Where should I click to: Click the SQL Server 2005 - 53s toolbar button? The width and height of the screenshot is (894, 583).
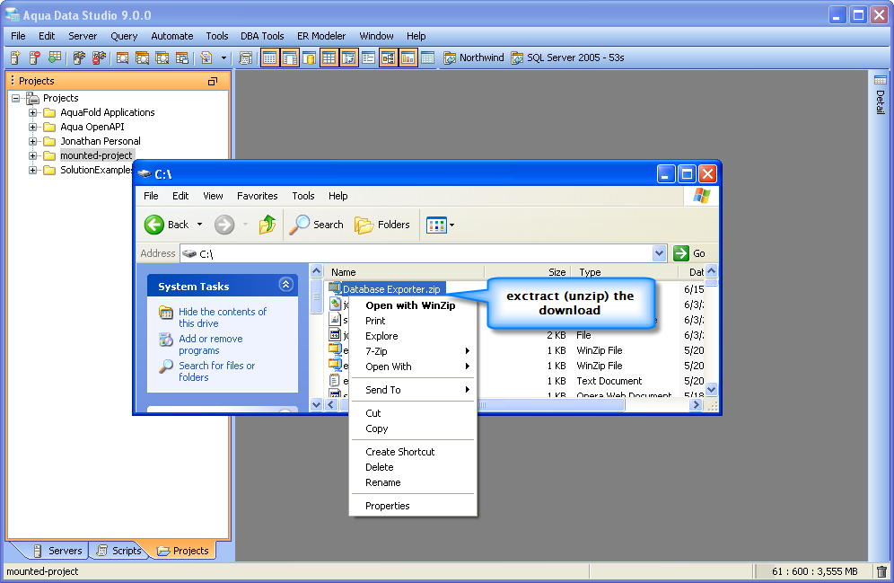(567, 57)
